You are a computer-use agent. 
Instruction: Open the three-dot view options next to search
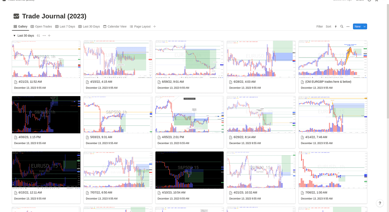pyautogui.click(x=348, y=26)
